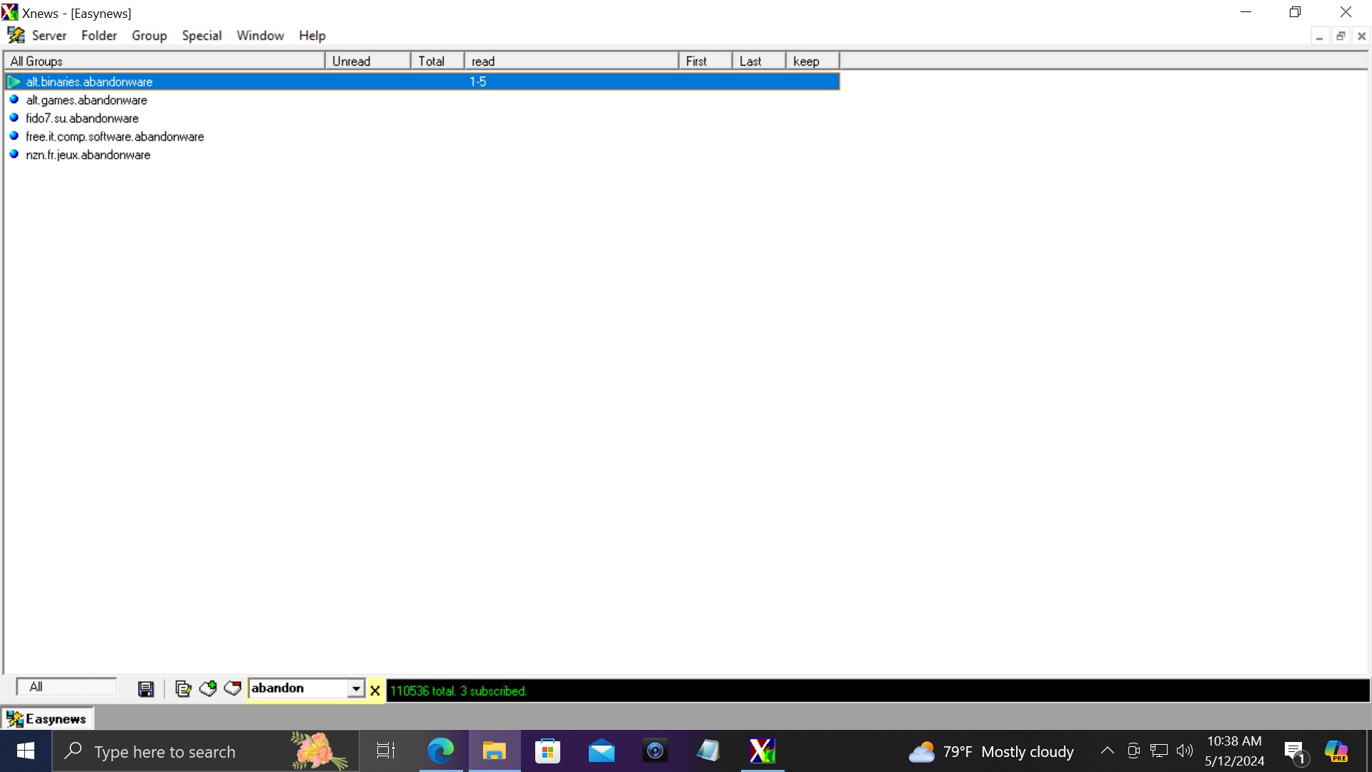Select the free.it.comp.software.abandonware group
The image size is (1372, 772).
click(115, 137)
